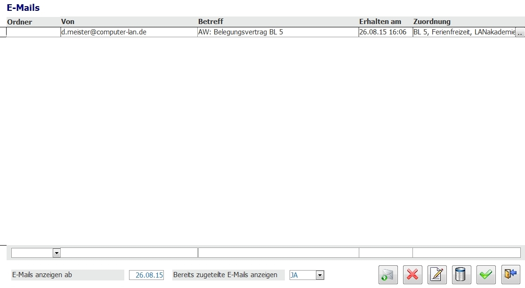
Task: Click the green checkmark confirm icon
Action: coord(486,275)
